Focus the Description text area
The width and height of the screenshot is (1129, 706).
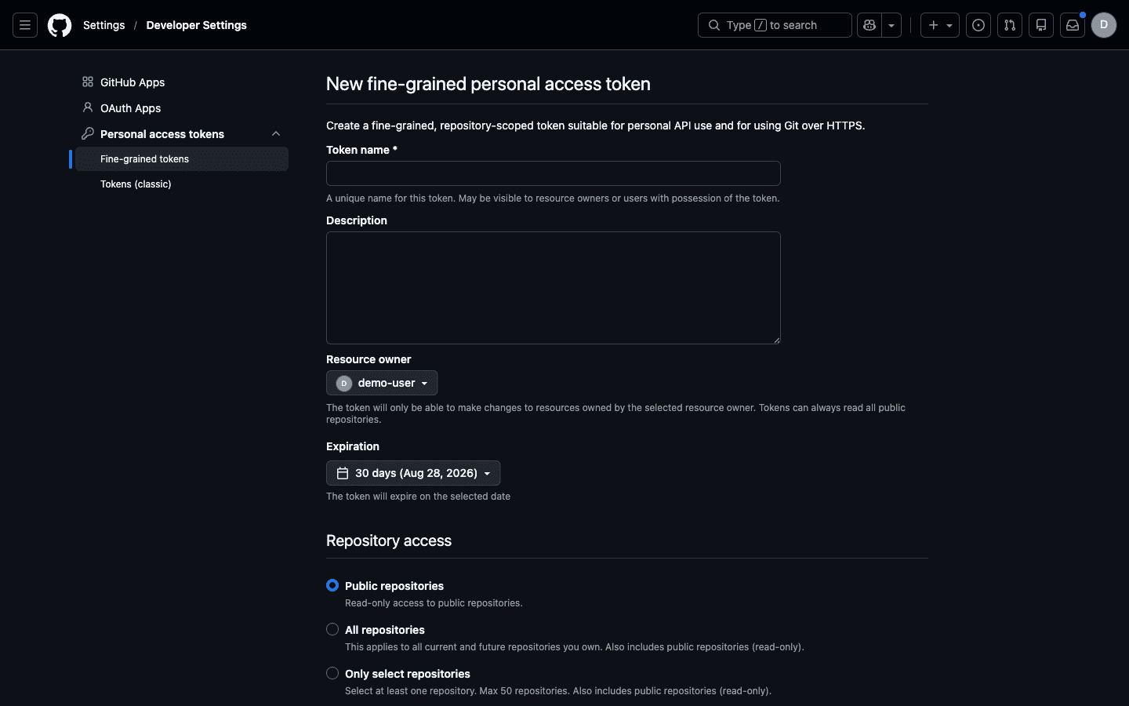[554, 288]
